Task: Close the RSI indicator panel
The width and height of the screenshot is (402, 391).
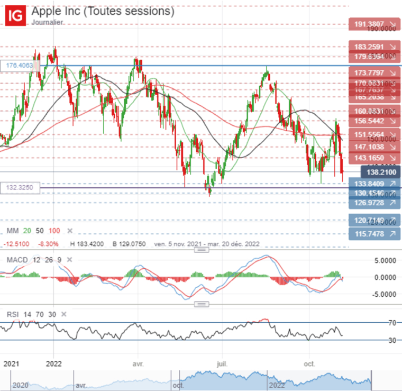Action: (64, 314)
